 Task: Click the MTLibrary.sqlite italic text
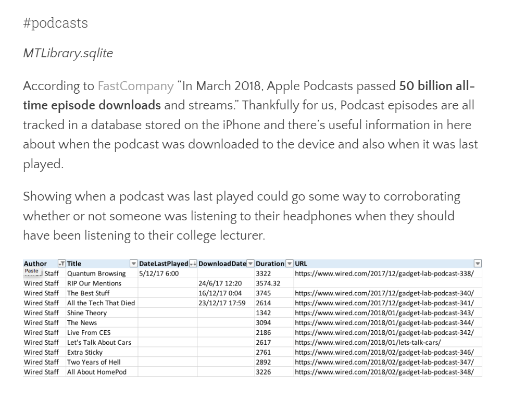click(x=68, y=54)
